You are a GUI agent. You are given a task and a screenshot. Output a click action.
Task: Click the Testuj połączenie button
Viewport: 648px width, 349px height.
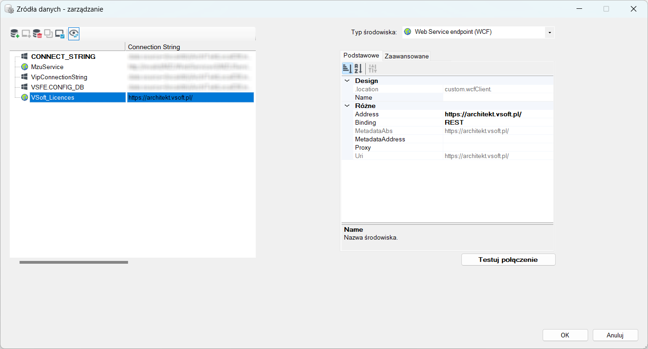508,260
